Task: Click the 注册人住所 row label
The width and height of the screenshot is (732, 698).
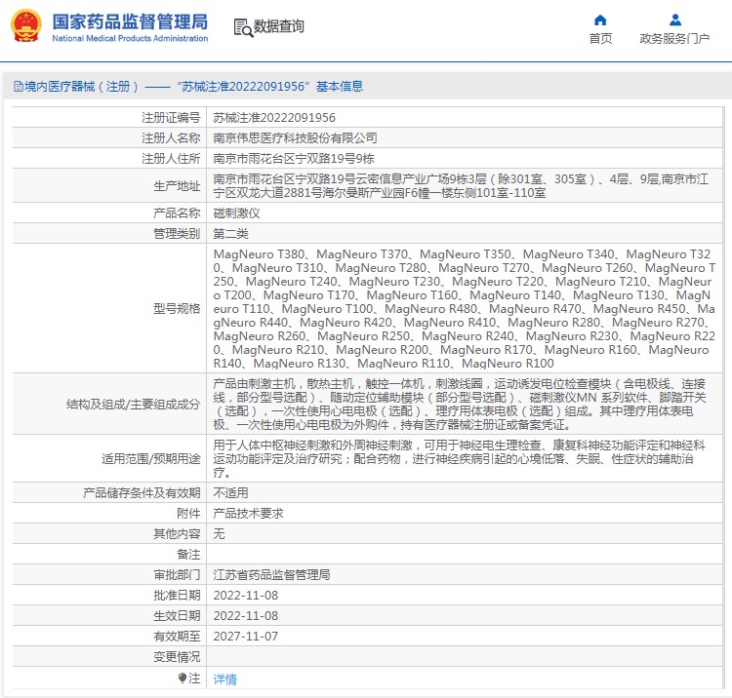Action: click(171, 159)
